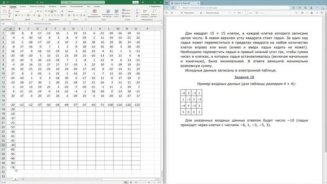
Task: Switch to the Data ribbon tab
Action: pos(63,7)
